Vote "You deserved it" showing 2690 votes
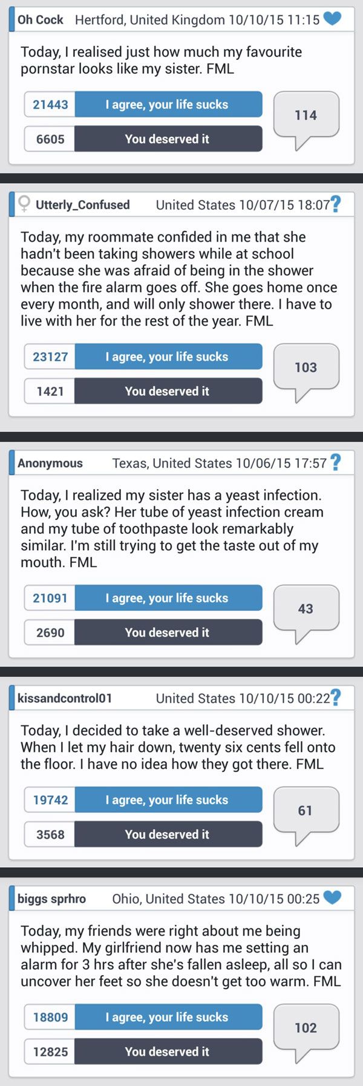Viewport: 363px width, 1086px height. [168, 632]
